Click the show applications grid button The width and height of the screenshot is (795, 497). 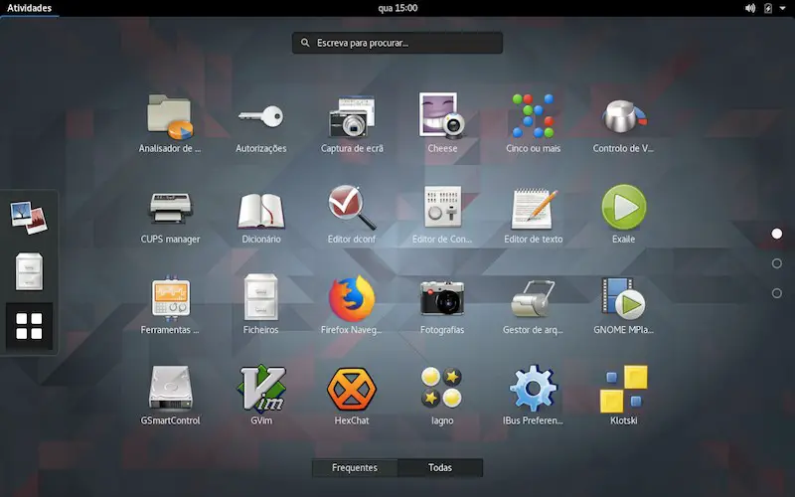29,326
